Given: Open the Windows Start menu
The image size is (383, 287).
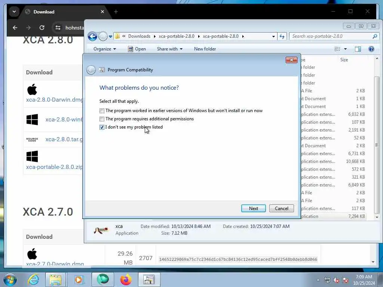Looking at the screenshot, I should pyautogui.click(x=10, y=280).
